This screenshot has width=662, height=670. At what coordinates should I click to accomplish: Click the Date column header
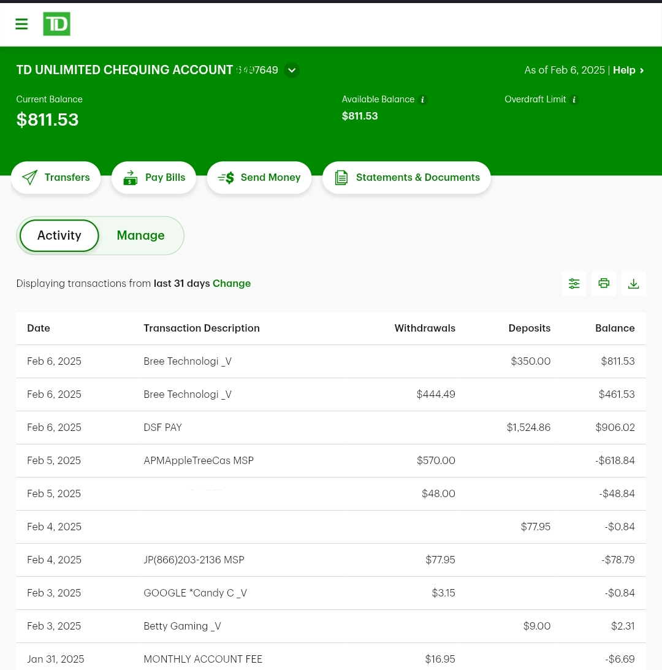tap(39, 328)
